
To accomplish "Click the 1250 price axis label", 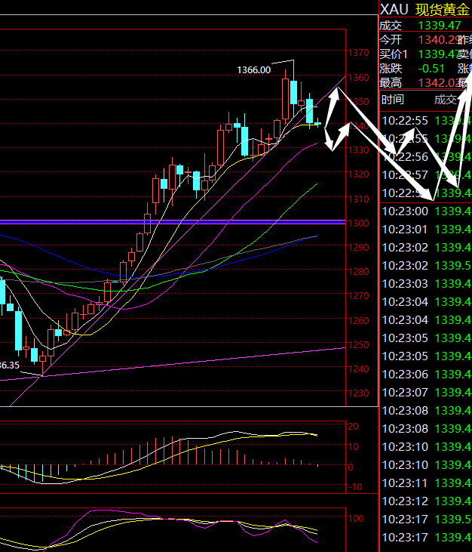I will click(x=359, y=345).
